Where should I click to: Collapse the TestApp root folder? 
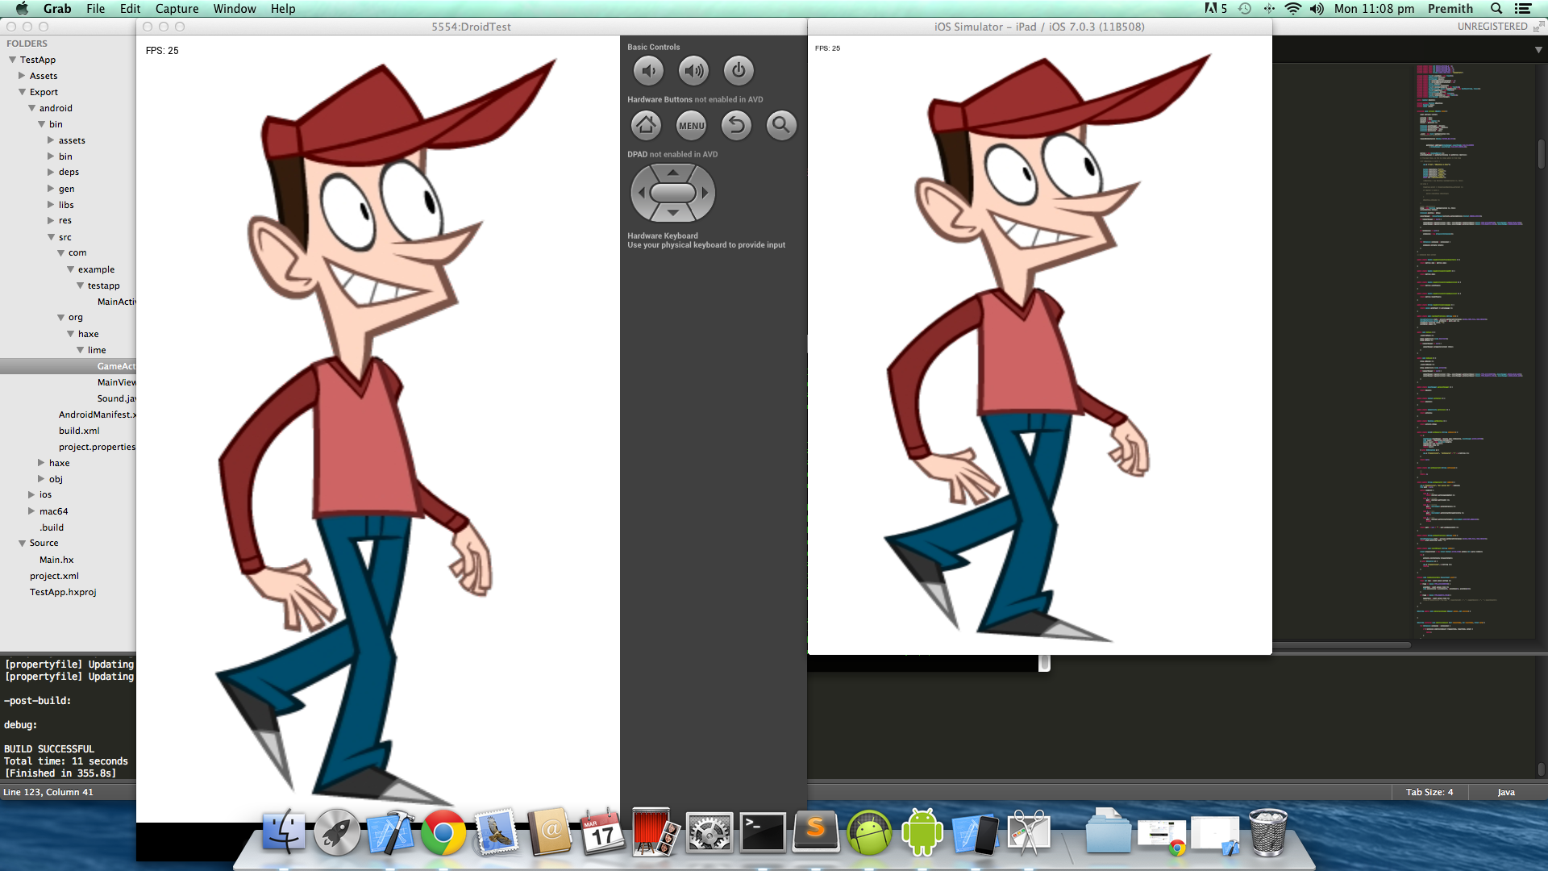(13, 60)
